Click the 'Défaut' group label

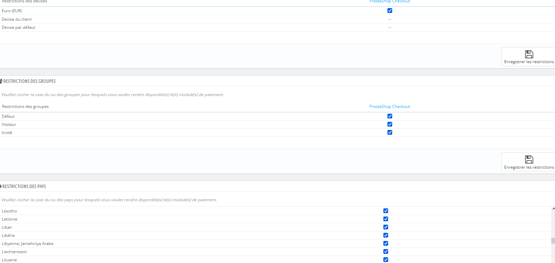[x=8, y=116]
